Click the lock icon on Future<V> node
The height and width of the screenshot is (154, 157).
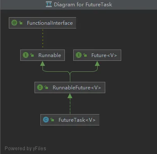point(85,55)
